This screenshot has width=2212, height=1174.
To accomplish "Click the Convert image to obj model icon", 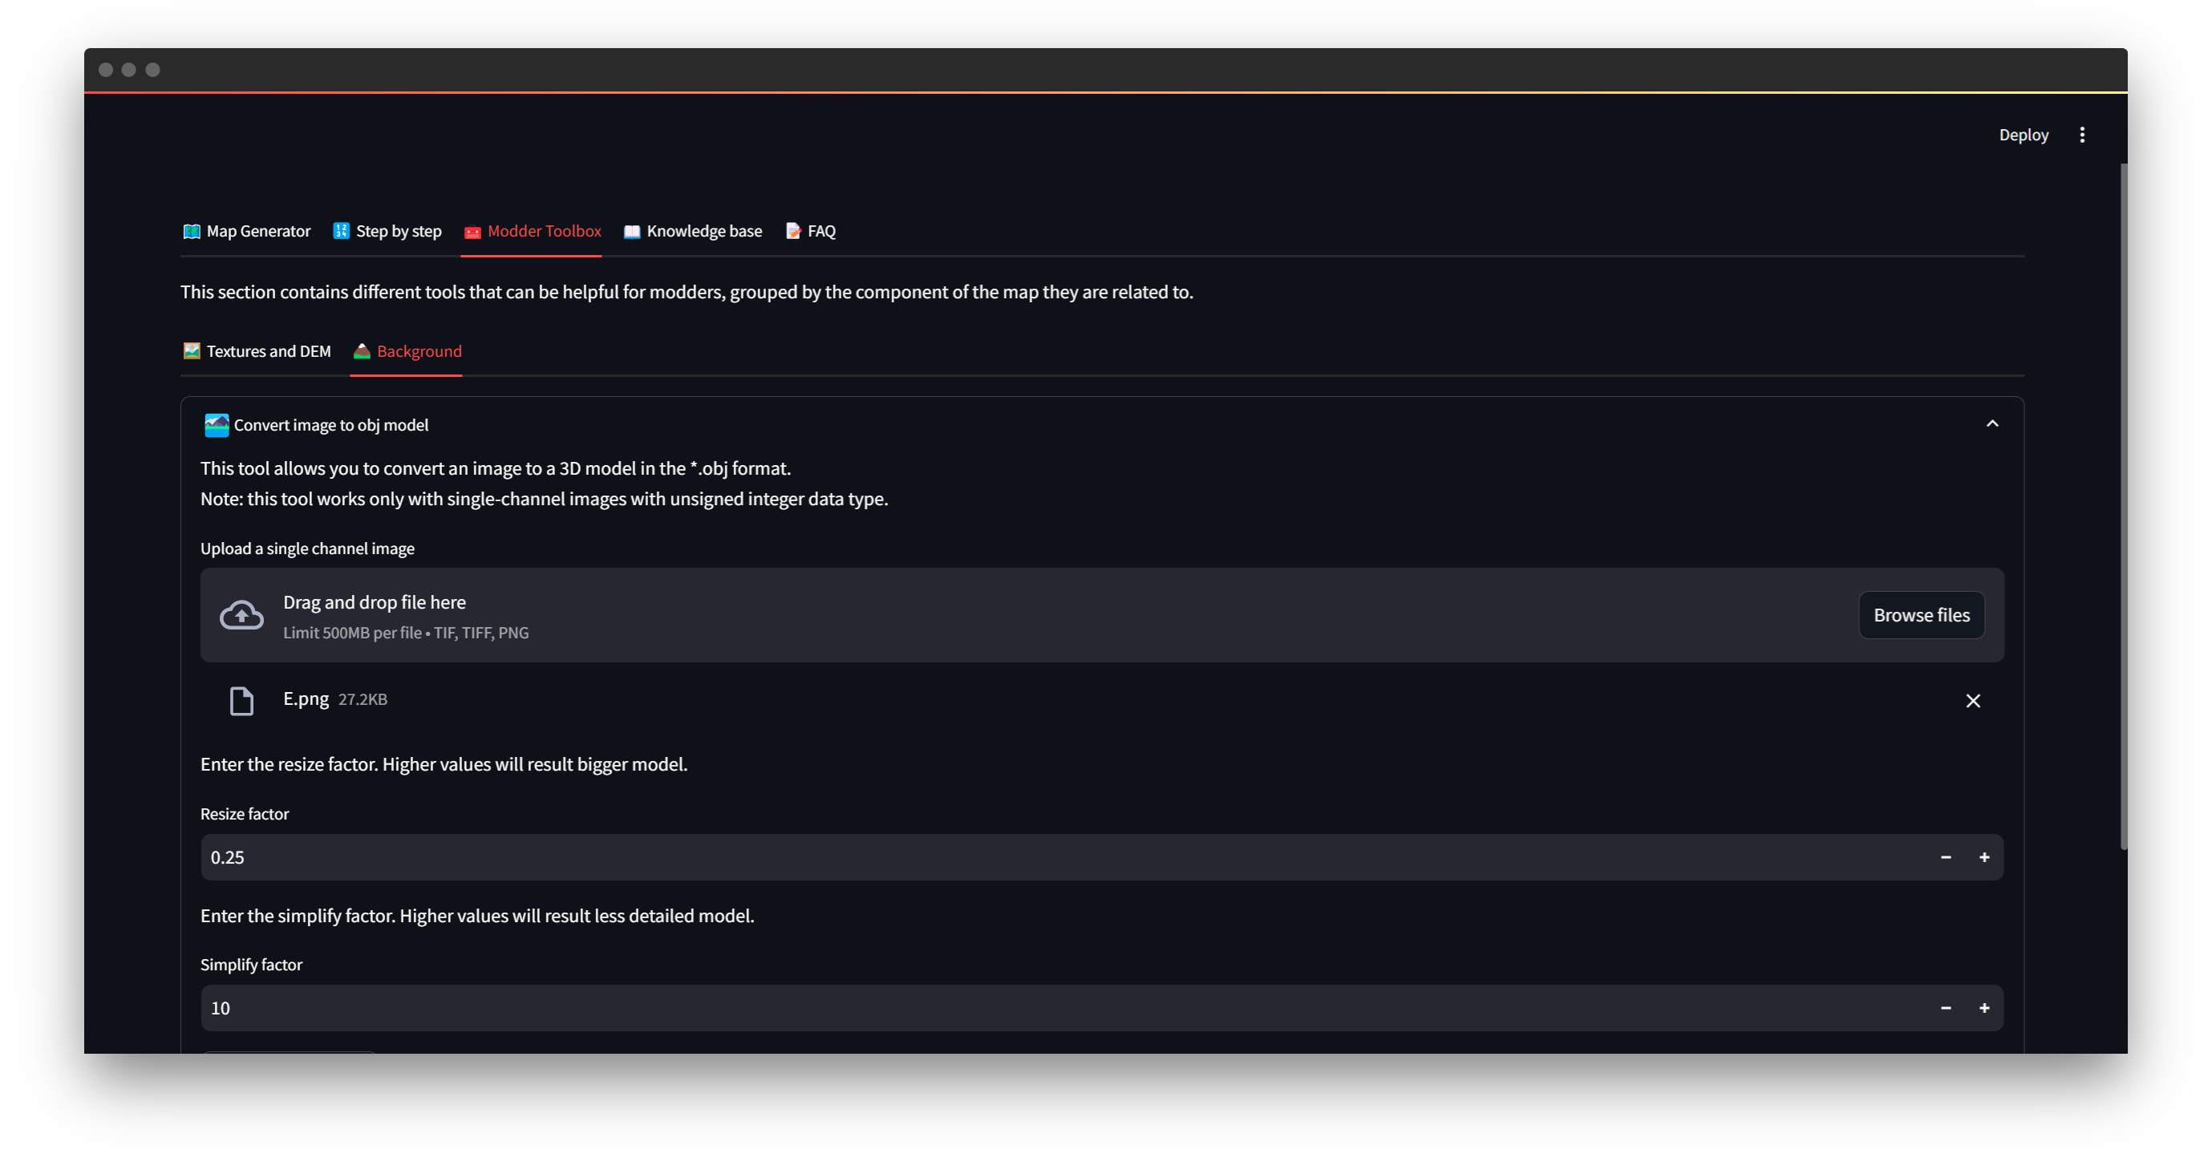I will (217, 425).
